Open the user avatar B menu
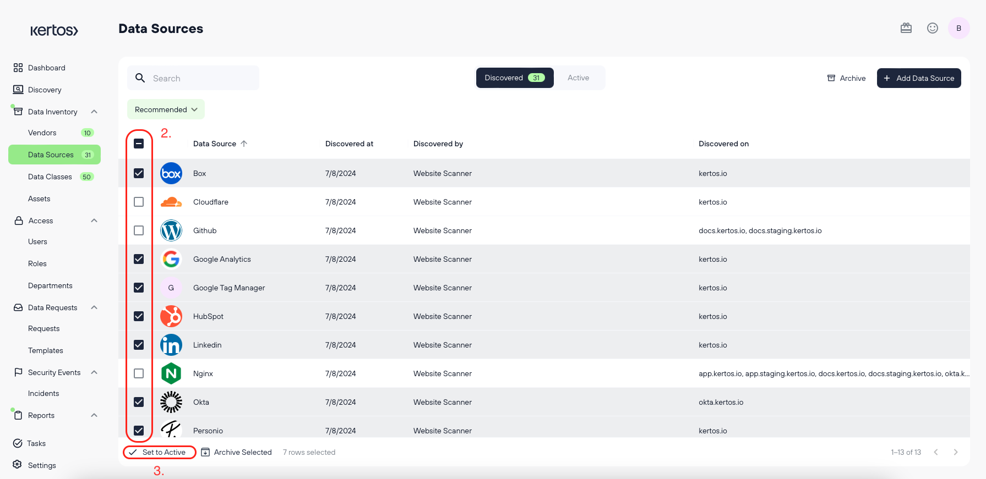986x479 pixels. coord(959,28)
